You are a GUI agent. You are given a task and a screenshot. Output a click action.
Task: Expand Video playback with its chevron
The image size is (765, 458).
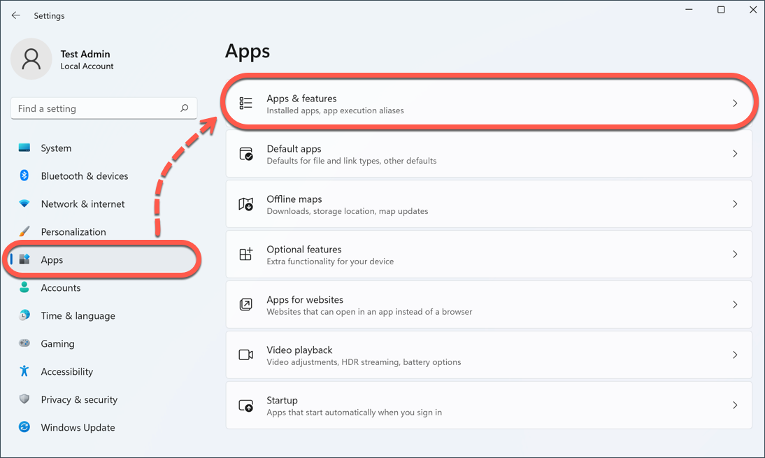click(x=735, y=355)
